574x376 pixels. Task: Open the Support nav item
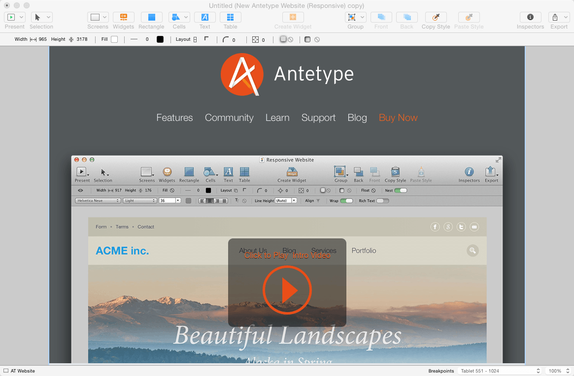[318, 117]
